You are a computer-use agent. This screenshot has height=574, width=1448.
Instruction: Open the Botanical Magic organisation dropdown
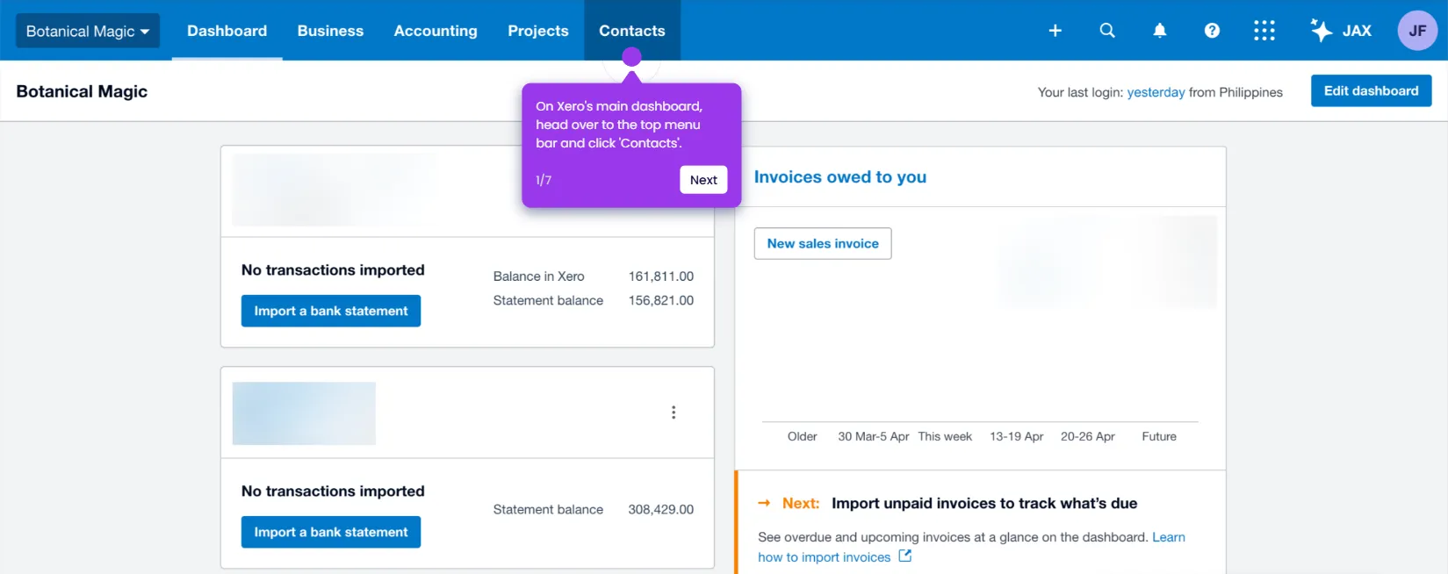click(x=88, y=31)
